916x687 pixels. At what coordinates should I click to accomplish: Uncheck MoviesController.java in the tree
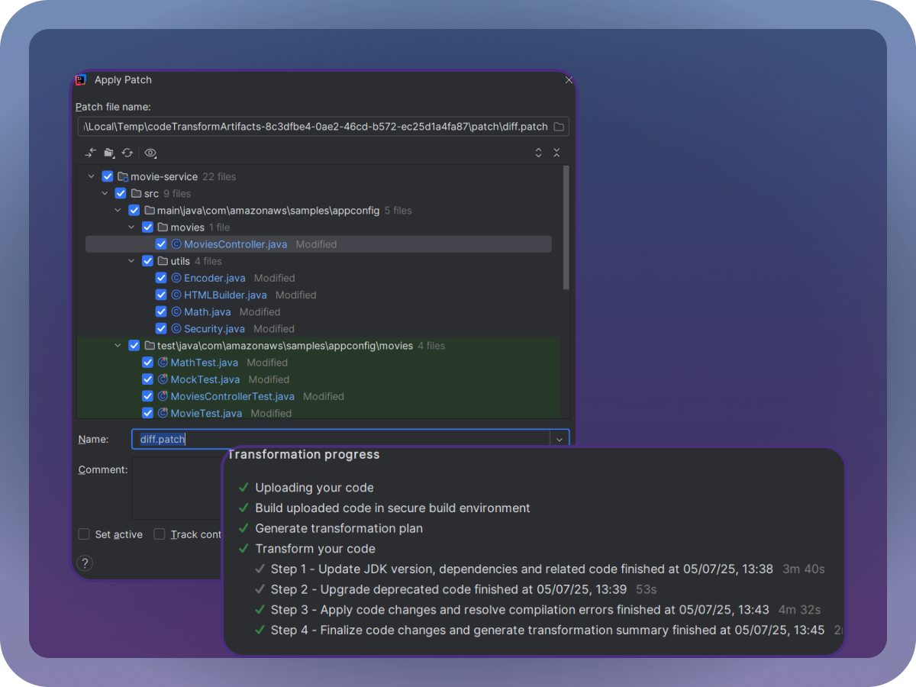click(160, 244)
